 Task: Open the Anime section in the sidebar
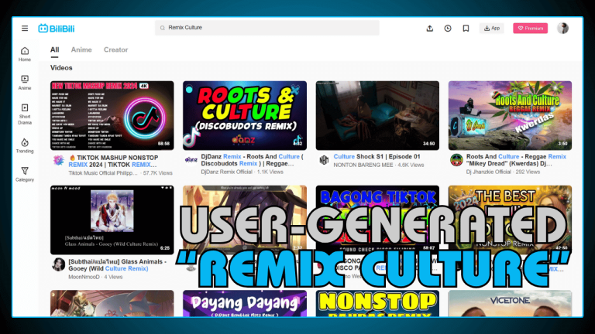tap(25, 82)
